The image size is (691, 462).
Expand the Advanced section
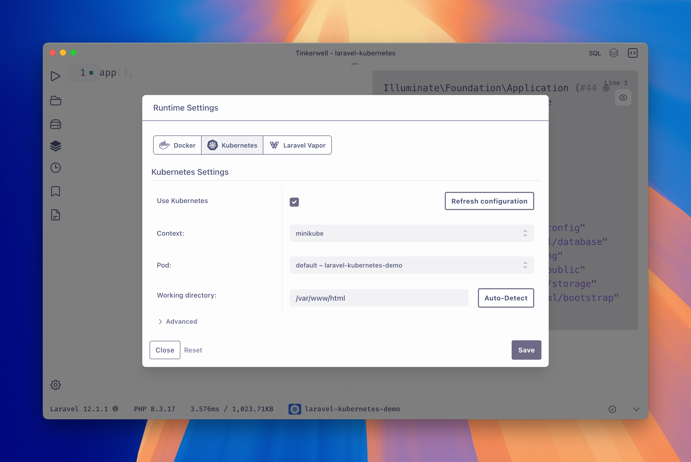click(178, 321)
